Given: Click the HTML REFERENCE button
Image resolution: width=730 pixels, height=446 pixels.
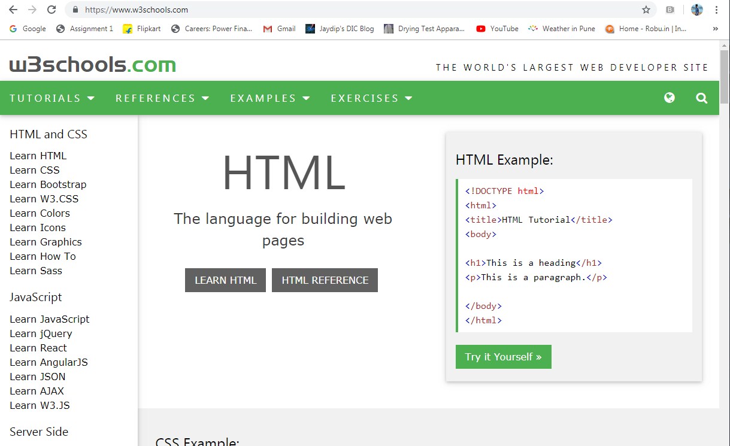Looking at the screenshot, I should click(325, 280).
